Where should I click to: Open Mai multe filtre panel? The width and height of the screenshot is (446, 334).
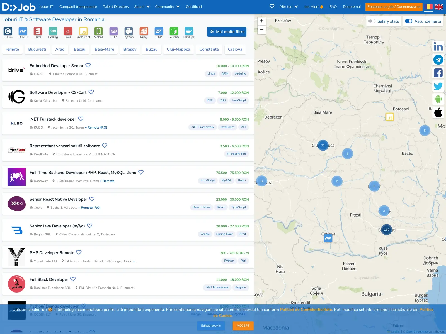coord(227,32)
